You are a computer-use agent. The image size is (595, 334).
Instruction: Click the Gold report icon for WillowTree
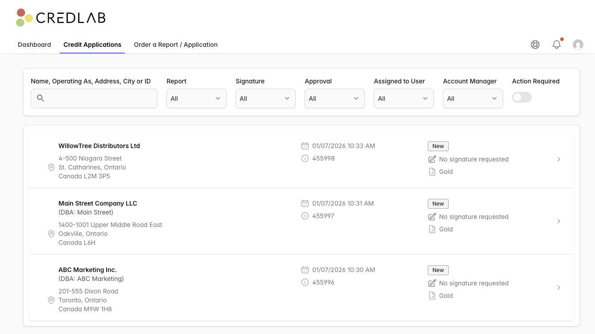(432, 172)
